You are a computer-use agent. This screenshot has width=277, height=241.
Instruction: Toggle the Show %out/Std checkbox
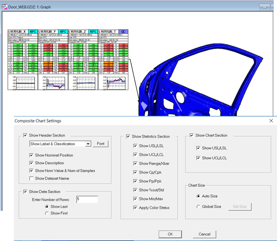135,190
